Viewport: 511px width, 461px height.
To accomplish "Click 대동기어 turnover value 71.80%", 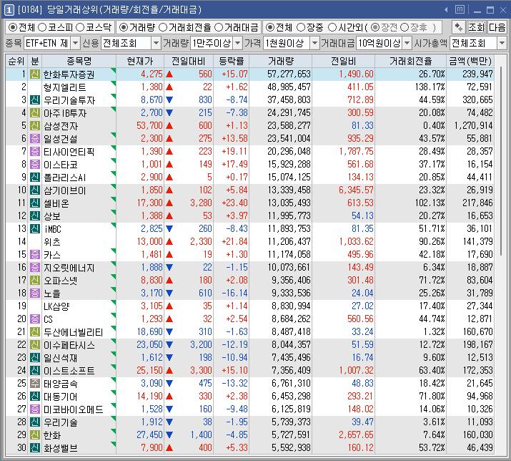I will click(432, 396).
